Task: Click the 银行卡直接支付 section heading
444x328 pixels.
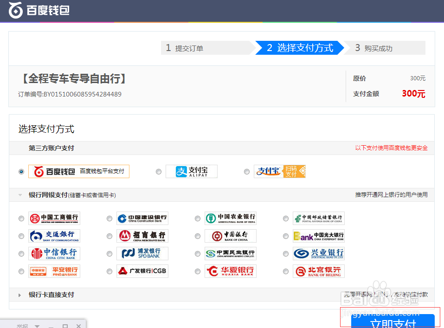Action: [51, 295]
